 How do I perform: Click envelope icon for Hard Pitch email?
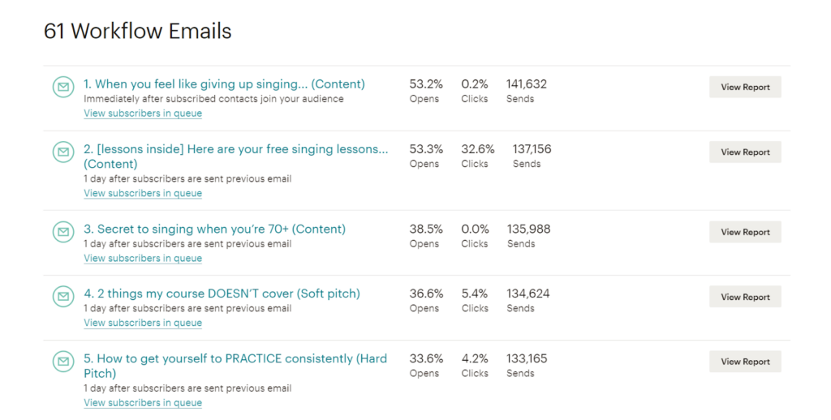click(x=63, y=362)
